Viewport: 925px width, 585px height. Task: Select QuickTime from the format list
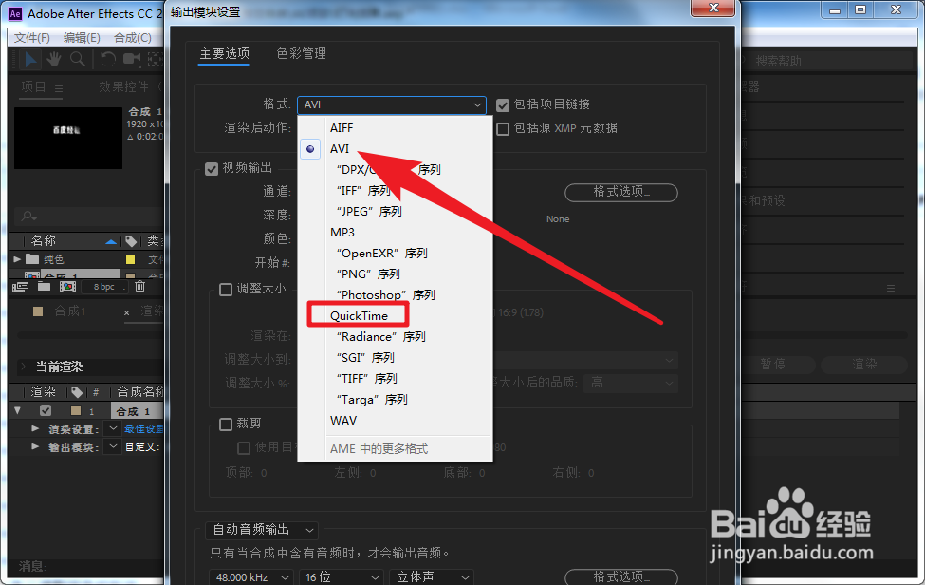click(358, 314)
